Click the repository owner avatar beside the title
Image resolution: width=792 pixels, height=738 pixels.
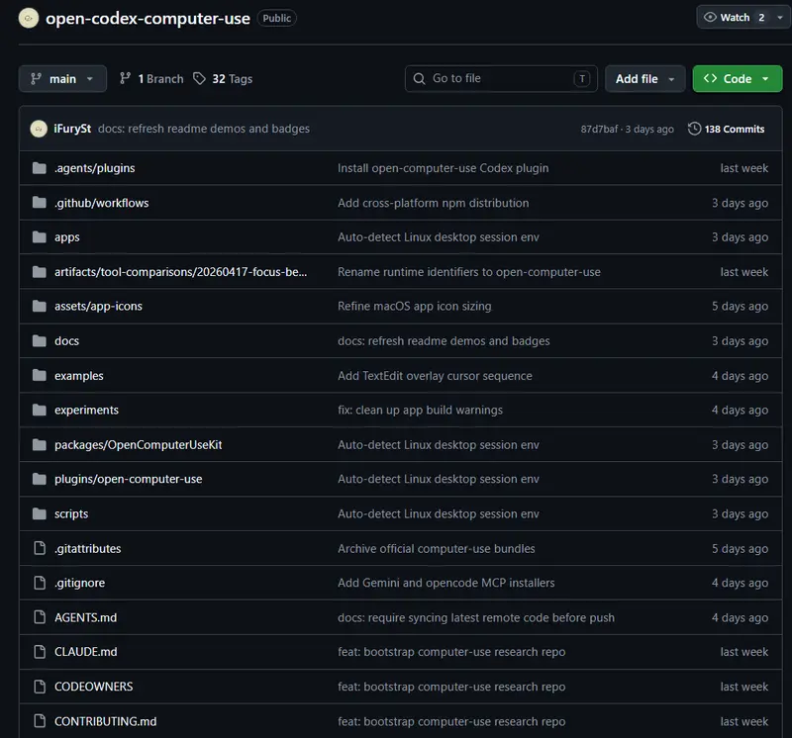29,18
